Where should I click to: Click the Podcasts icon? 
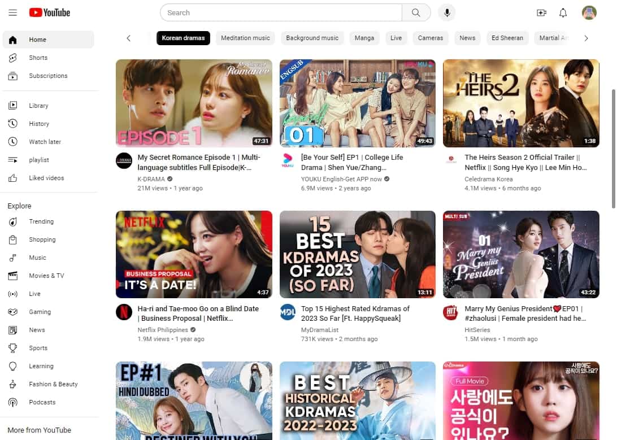[x=12, y=403]
